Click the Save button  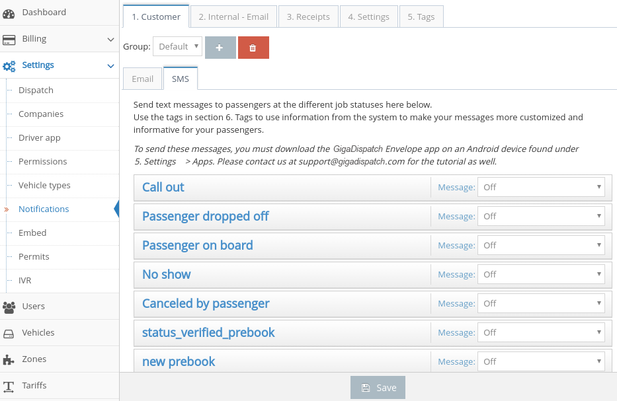[378, 388]
